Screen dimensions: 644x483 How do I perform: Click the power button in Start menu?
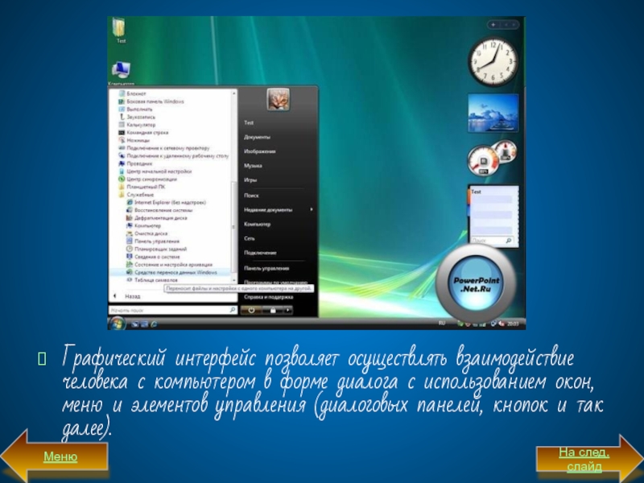(x=252, y=311)
